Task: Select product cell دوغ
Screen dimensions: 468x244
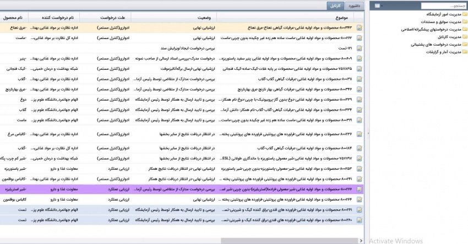Action: (23, 100)
